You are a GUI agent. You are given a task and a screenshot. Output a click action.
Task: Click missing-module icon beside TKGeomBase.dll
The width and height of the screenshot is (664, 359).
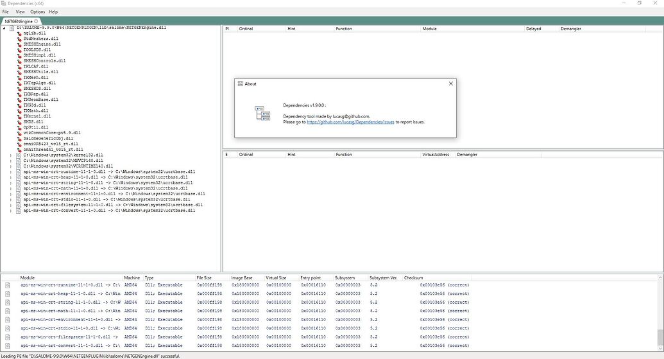tap(19, 100)
